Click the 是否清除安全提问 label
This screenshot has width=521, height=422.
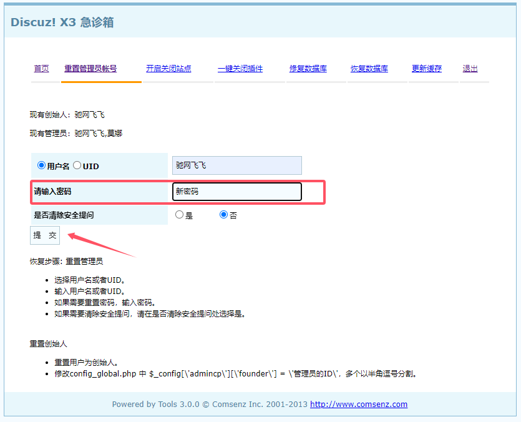(x=64, y=215)
